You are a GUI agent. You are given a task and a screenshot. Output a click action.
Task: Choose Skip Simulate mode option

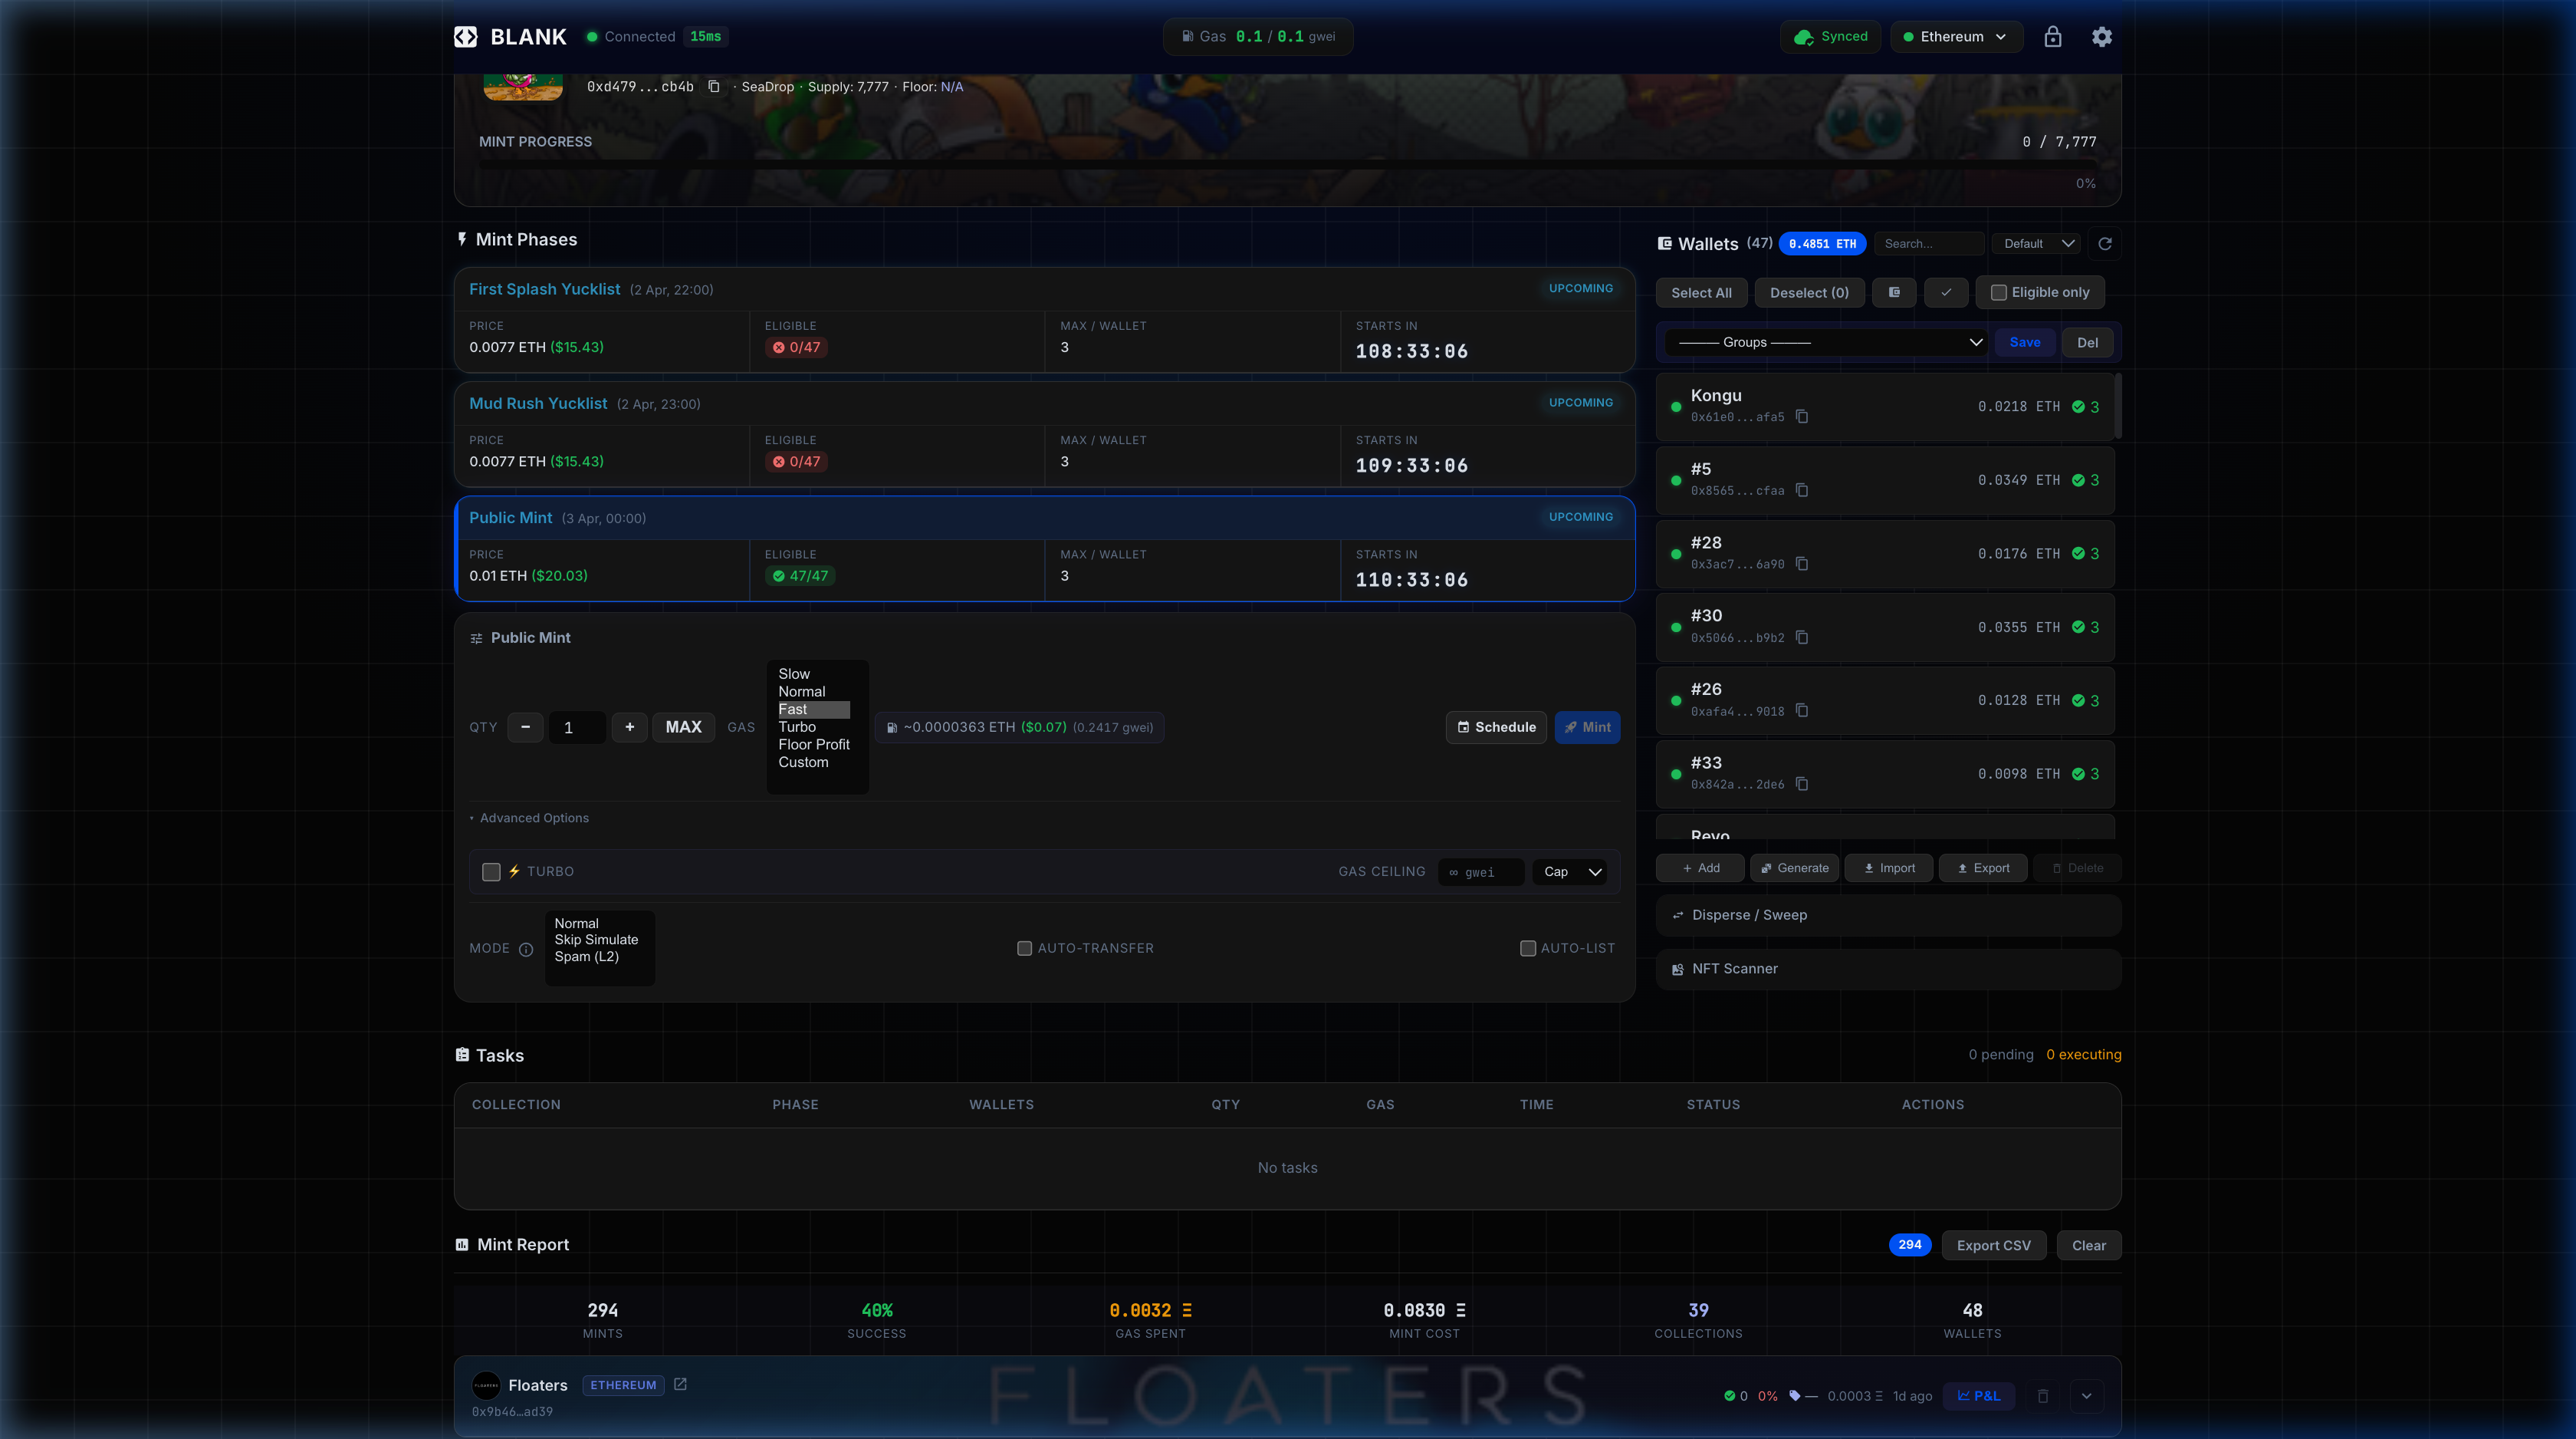(x=596, y=940)
